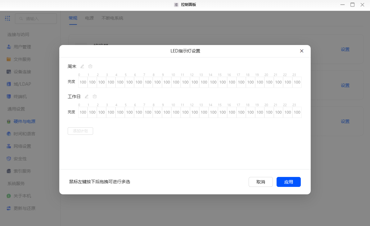This screenshot has height=226, width=370.
Task: Select 周末 brightness cell for hour 0
Action: [83, 82]
